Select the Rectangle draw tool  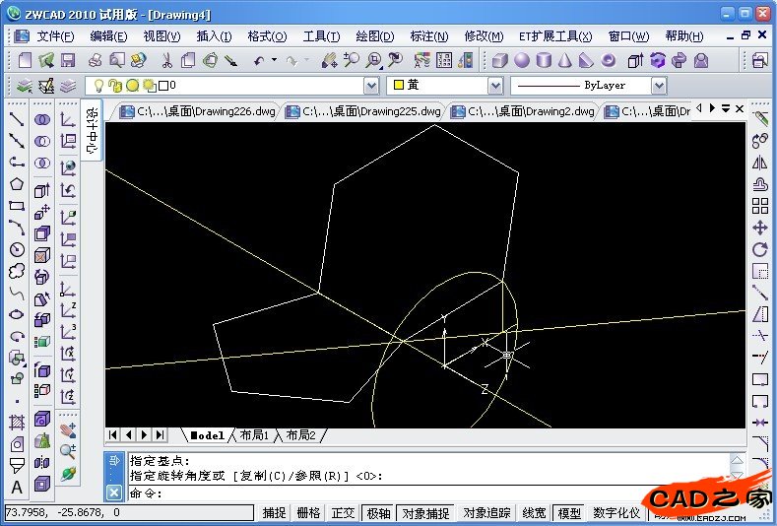click(x=17, y=206)
